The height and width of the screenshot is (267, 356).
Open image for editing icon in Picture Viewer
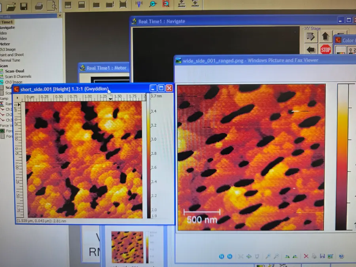(330, 256)
